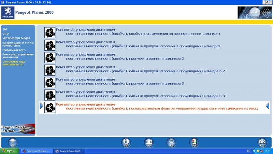
Task: Open the Windows 'пуск' Start button
Action: [10, 151]
